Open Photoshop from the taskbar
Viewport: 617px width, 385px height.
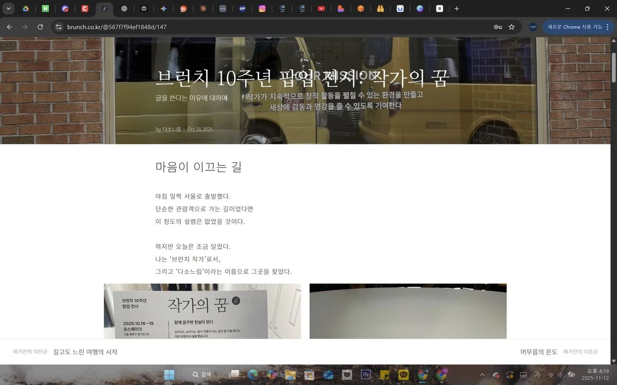click(x=367, y=375)
